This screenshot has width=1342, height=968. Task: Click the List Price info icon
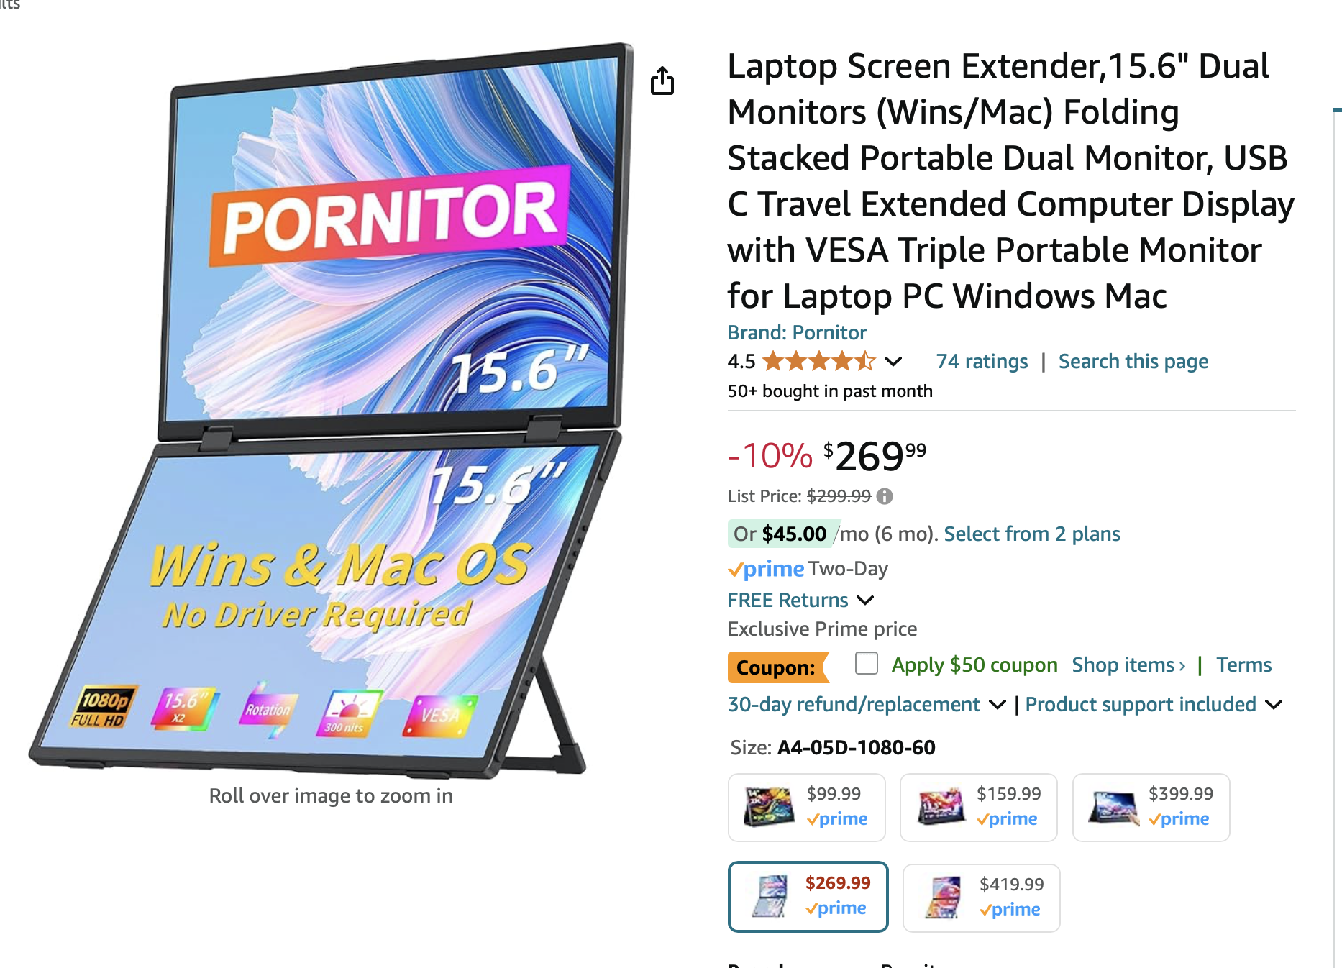coord(885,496)
